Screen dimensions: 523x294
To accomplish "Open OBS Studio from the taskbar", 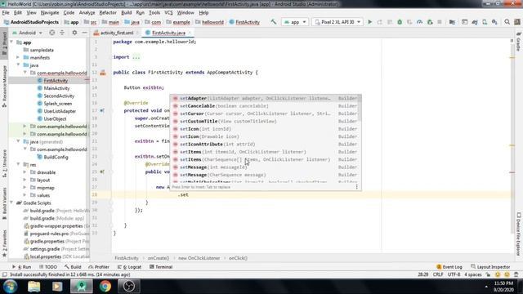I will pyautogui.click(x=129, y=287).
